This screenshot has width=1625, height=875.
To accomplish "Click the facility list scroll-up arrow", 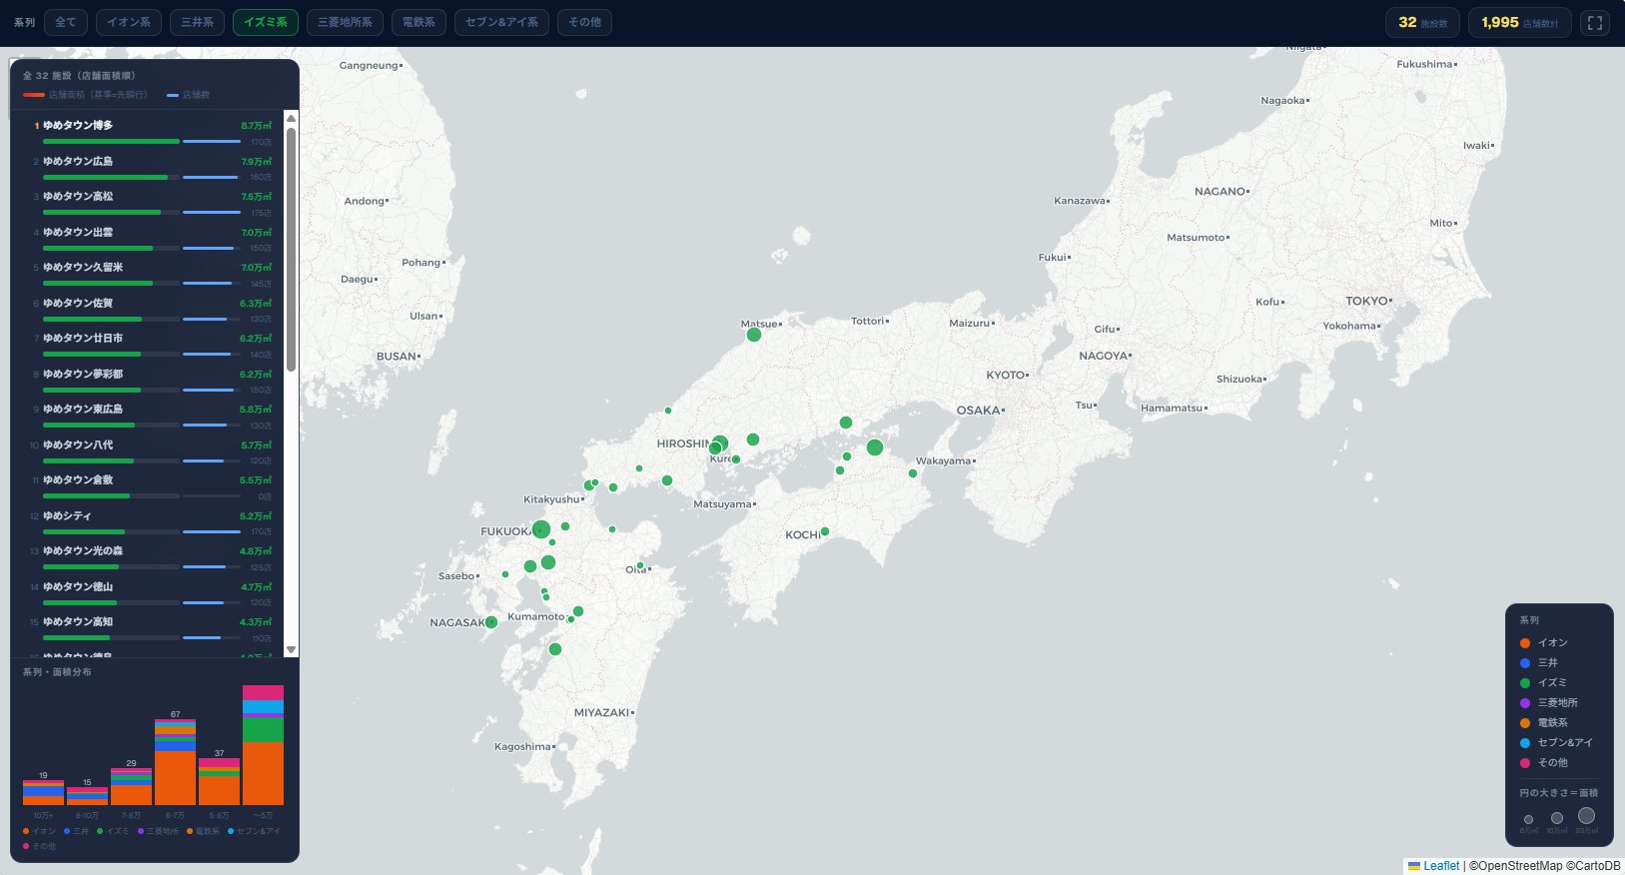I will 292,118.
